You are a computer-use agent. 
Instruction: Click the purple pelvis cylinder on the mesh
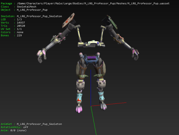(92, 58)
